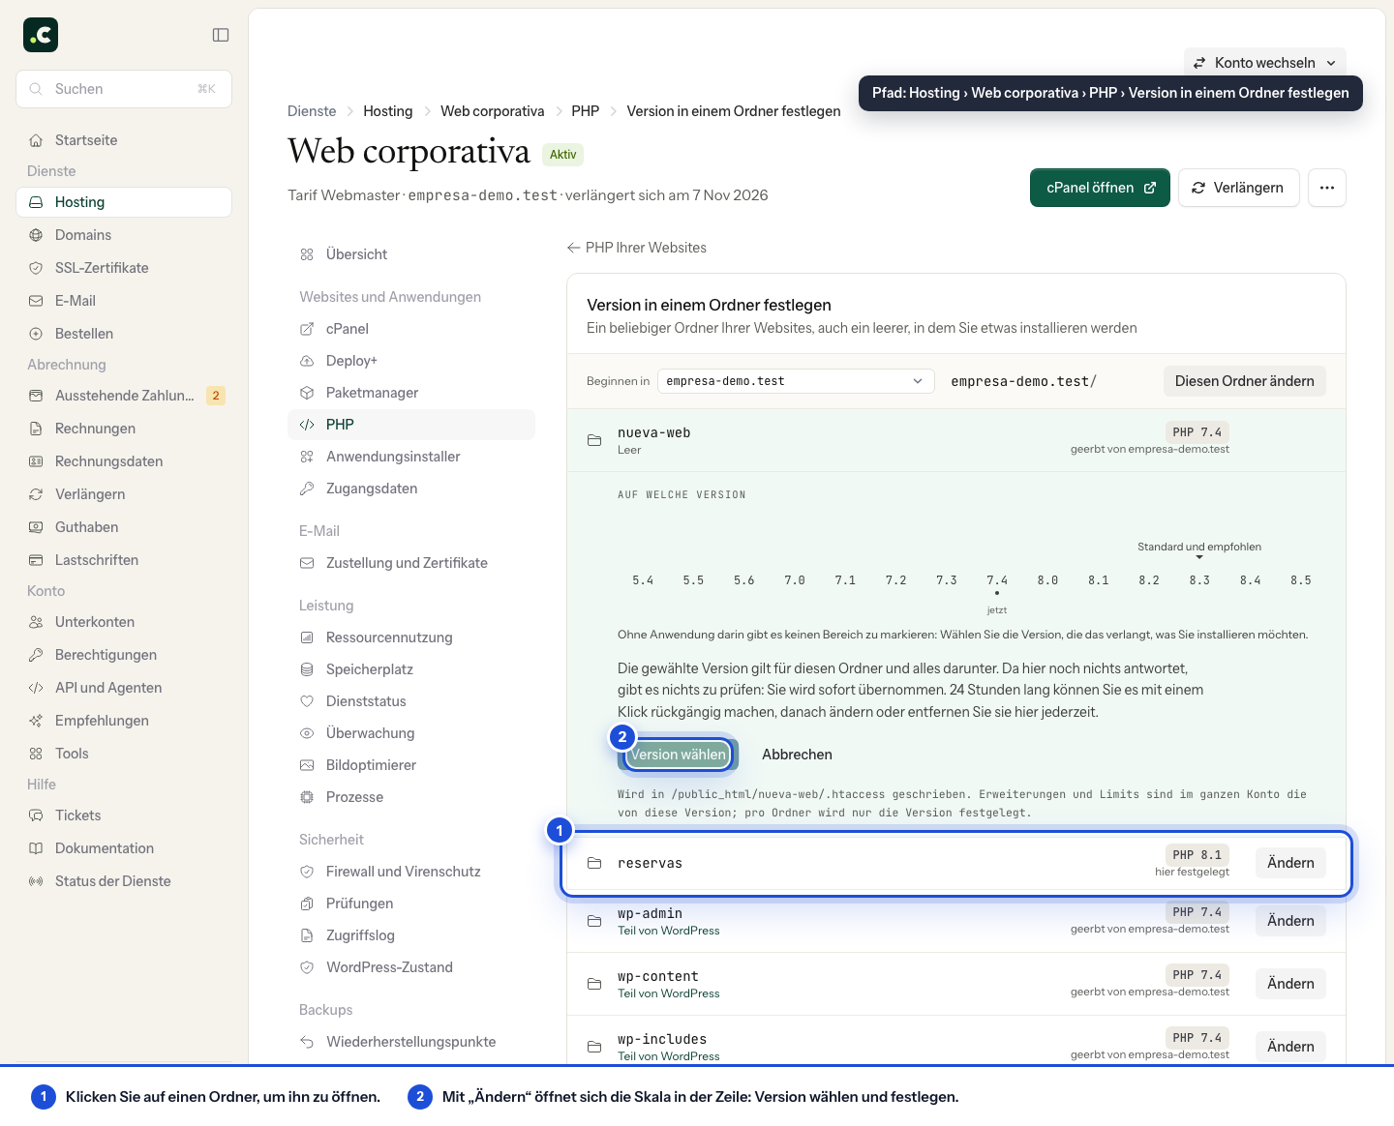Choose version 8.5 on the scale
The height and width of the screenshot is (1126, 1394).
[1301, 580]
